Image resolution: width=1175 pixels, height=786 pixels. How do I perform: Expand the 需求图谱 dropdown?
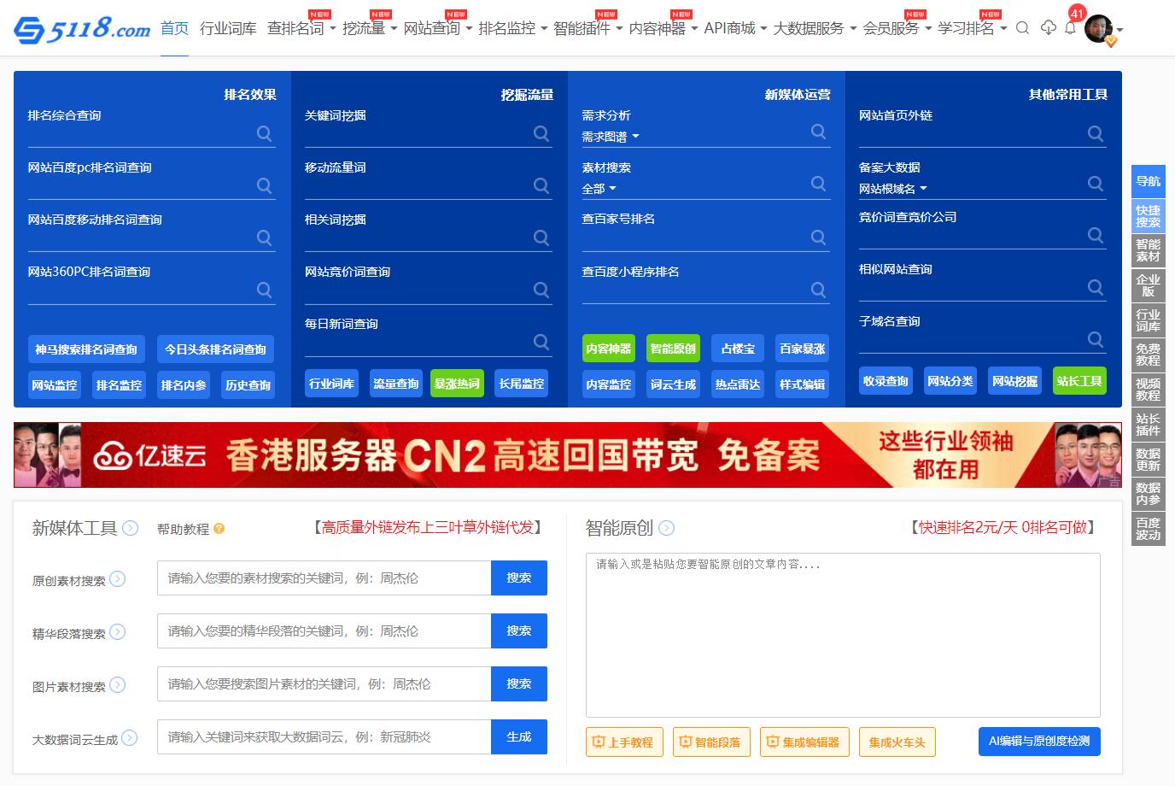pos(611,137)
